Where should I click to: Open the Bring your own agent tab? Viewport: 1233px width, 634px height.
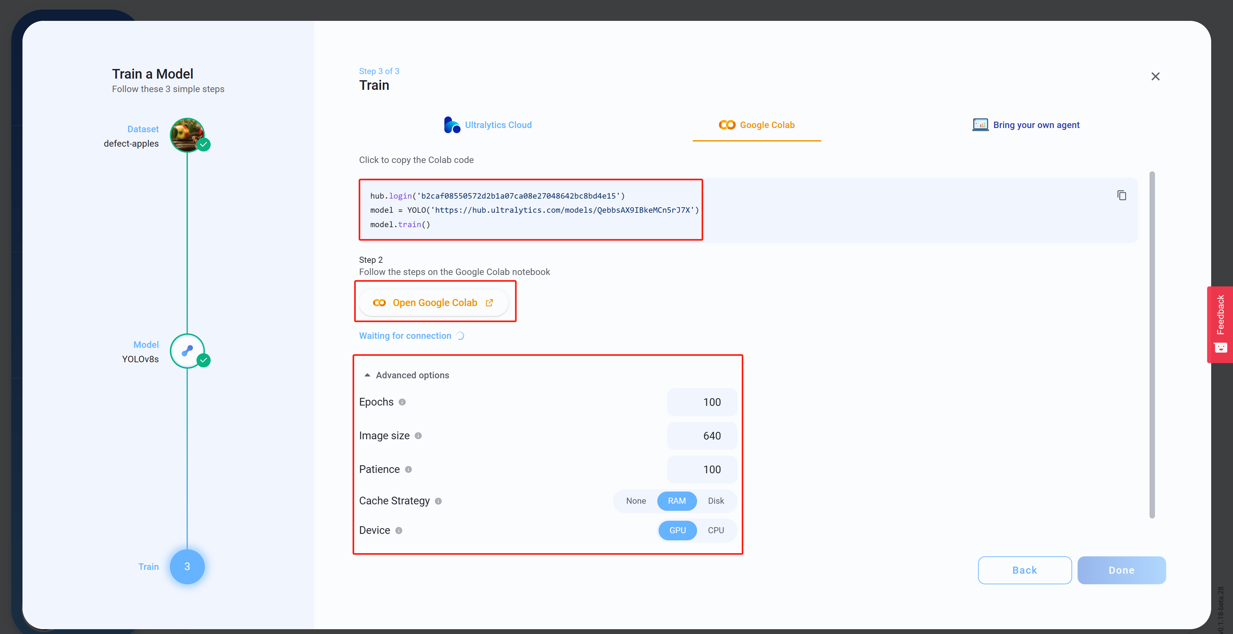pos(1026,125)
